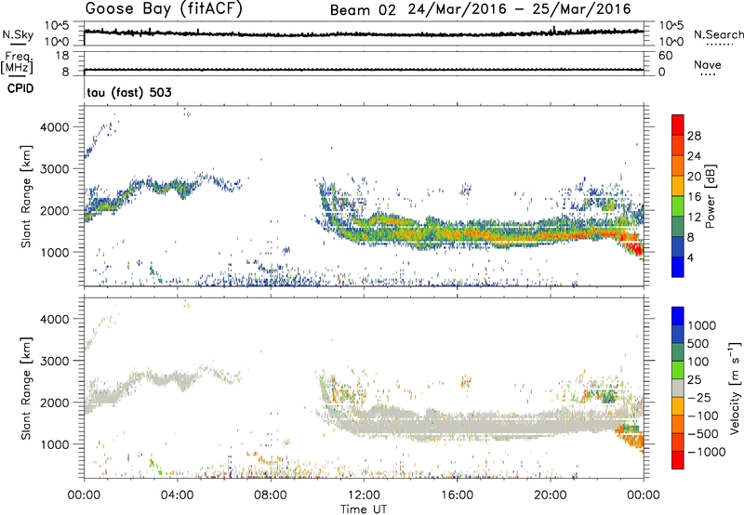The image size is (744, 515).
Task: Click the Slant Range [km] label of Velocity panel
Action: pos(26,388)
